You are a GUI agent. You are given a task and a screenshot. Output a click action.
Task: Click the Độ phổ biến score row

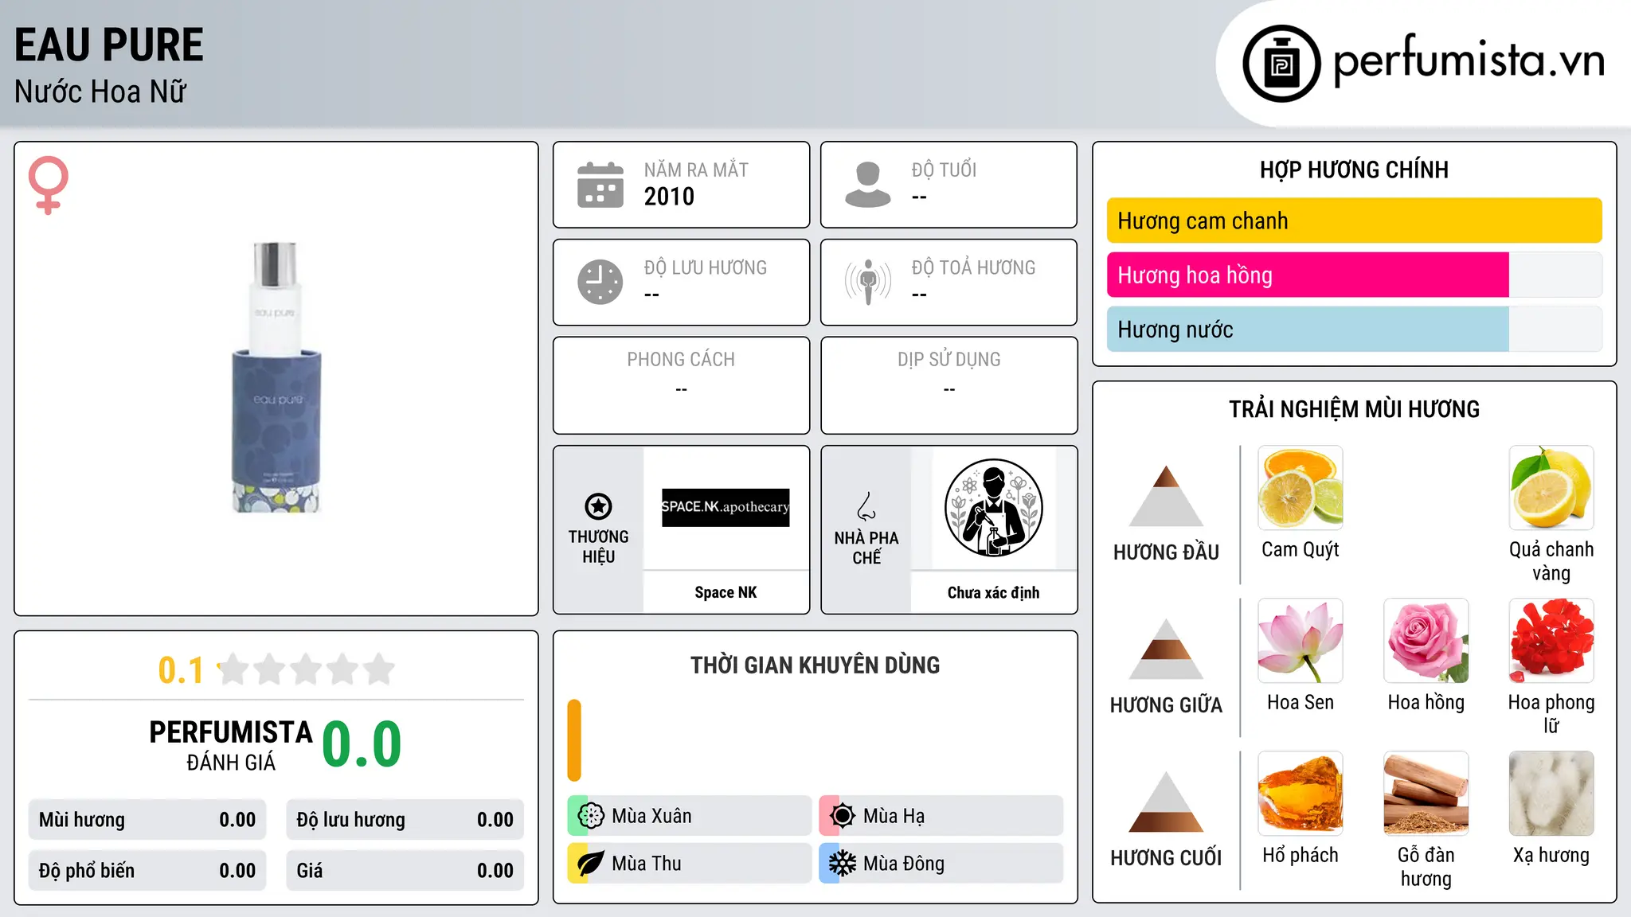pyautogui.click(x=147, y=871)
